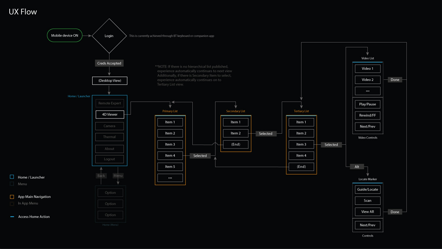442x249 pixels.
Task: Click the Alt branch label
Action: point(357,167)
